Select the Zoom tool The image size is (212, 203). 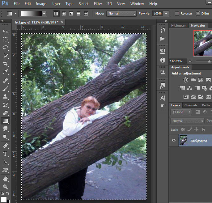(x=5, y=187)
